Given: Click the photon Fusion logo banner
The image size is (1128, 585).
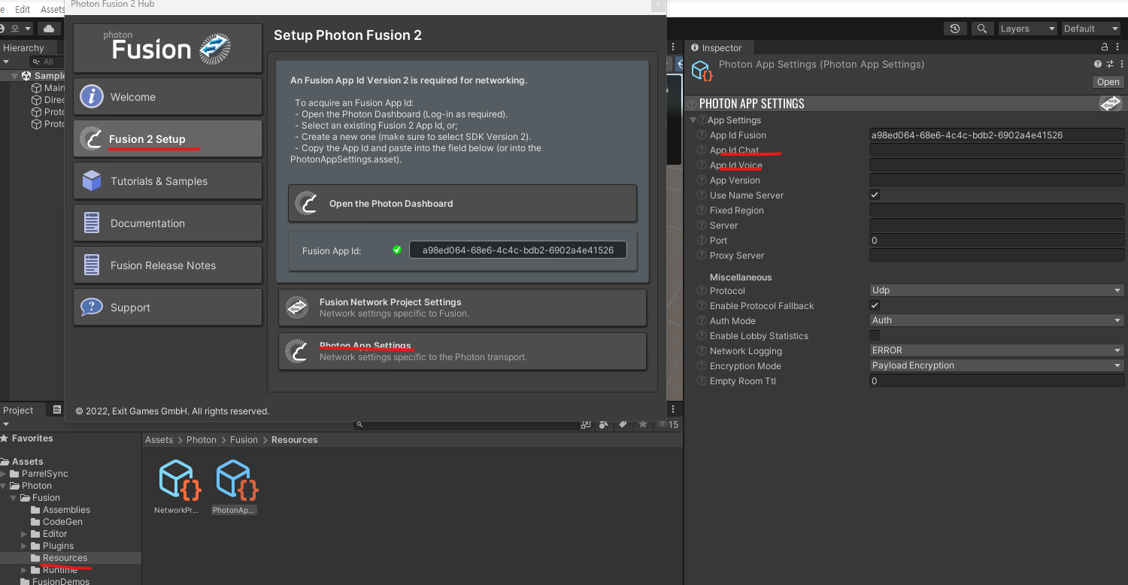Looking at the screenshot, I should point(168,48).
